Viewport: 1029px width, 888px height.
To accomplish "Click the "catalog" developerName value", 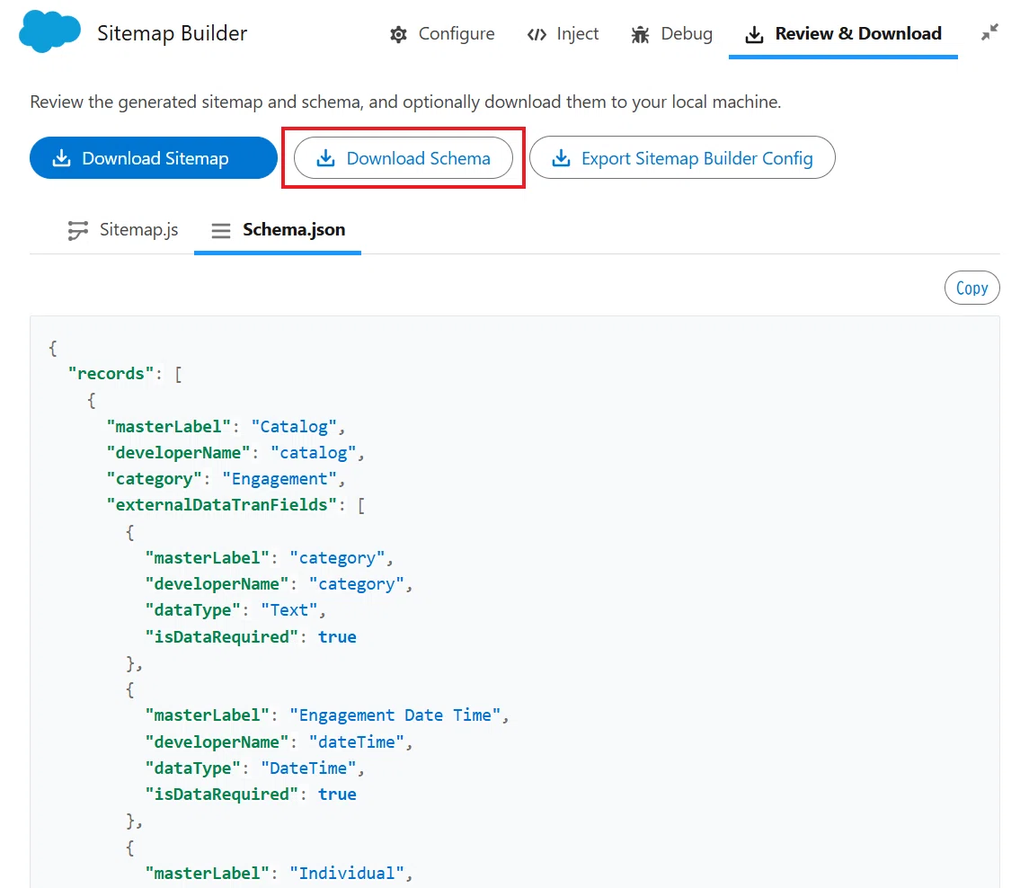I will tap(314, 453).
